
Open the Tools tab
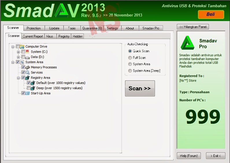pos(72,28)
